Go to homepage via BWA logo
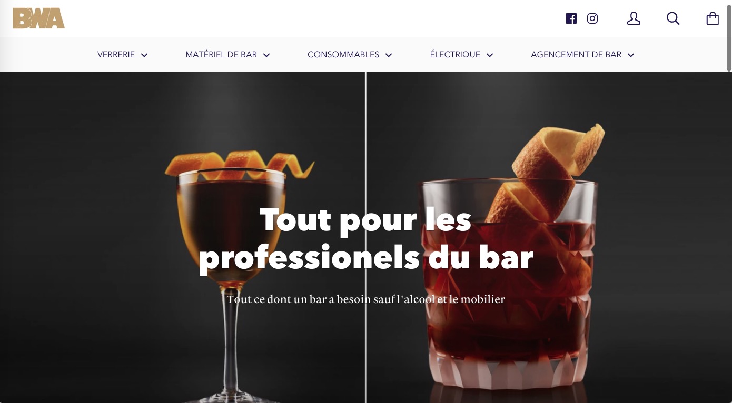This screenshot has width=732, height=403. click(38, 18)
